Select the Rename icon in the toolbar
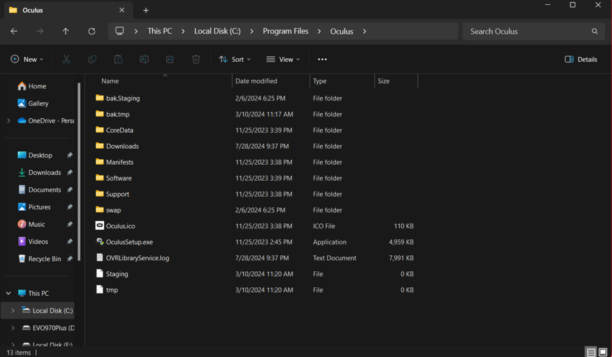 [x=144, y=59]
